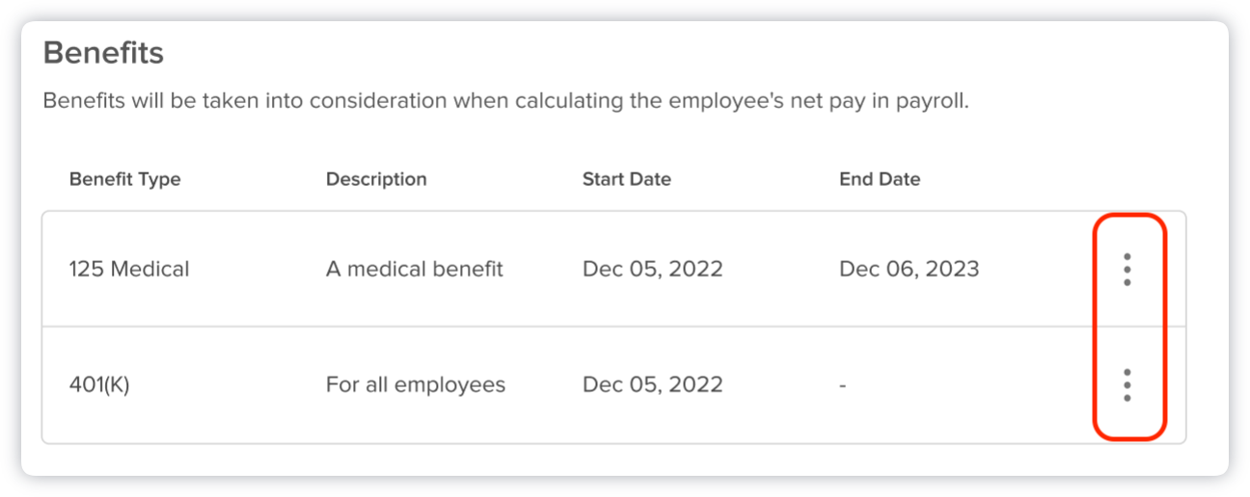The height and width of the screenshot is (497, 1250).
Task: Click the word 'Medical' in first row
Action: coord(149,270)
